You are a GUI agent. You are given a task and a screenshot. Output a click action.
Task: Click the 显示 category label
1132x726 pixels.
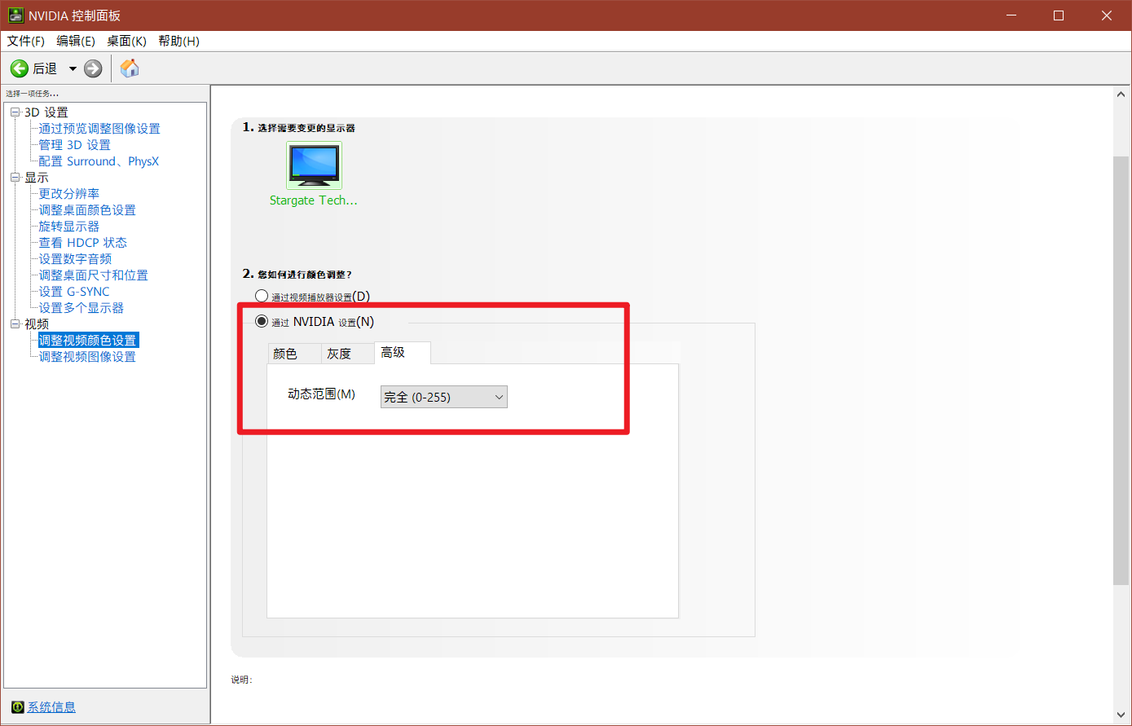tap(37, 178)
